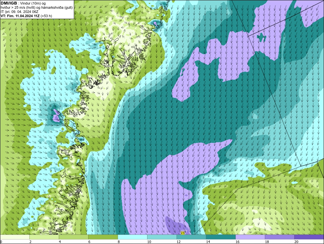Select the 14–16 m/s dark teal swatch
The height and width of the screenshot is (244, 324).
pyautogui.click(x=221, y=237)
